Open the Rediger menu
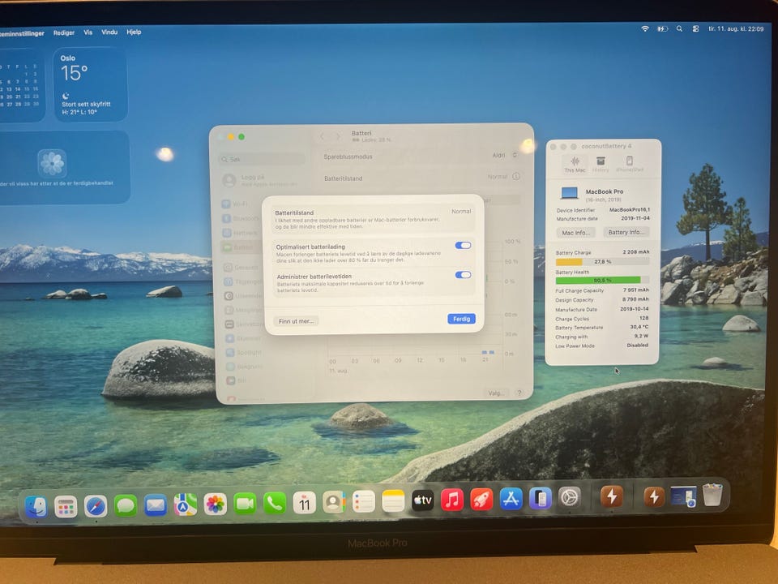This screenshot has width=778, height=584. 64,32
